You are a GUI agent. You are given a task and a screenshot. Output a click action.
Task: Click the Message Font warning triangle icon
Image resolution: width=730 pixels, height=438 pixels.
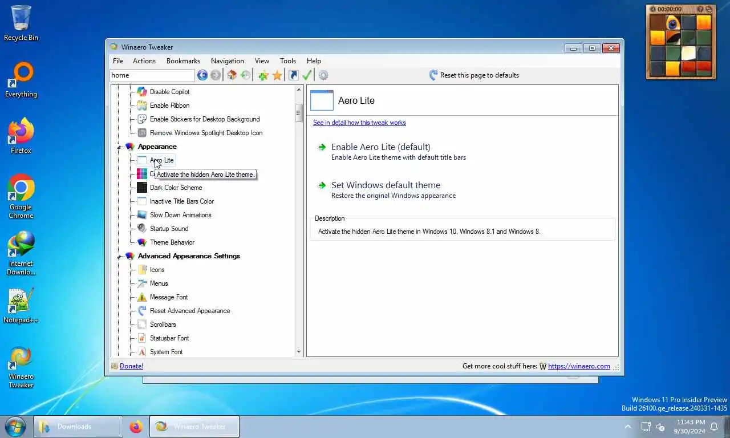(x=142, y=297)
